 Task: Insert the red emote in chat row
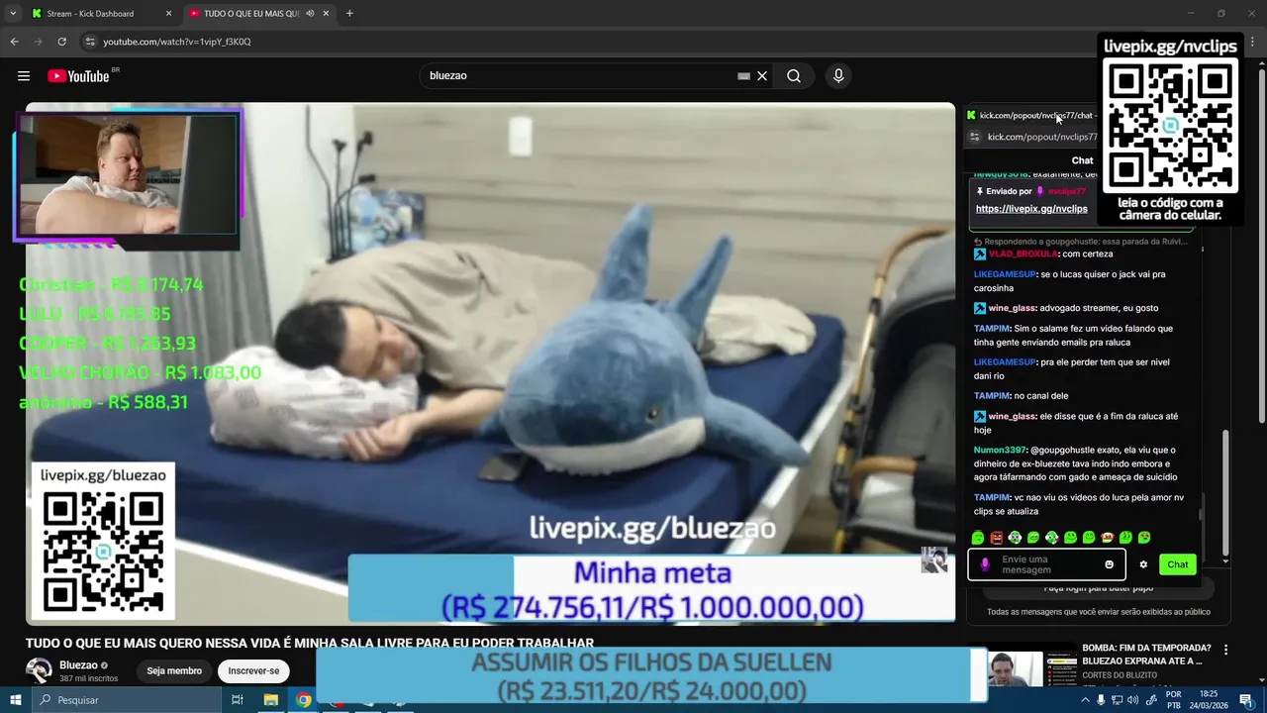(x=997, y=538)
